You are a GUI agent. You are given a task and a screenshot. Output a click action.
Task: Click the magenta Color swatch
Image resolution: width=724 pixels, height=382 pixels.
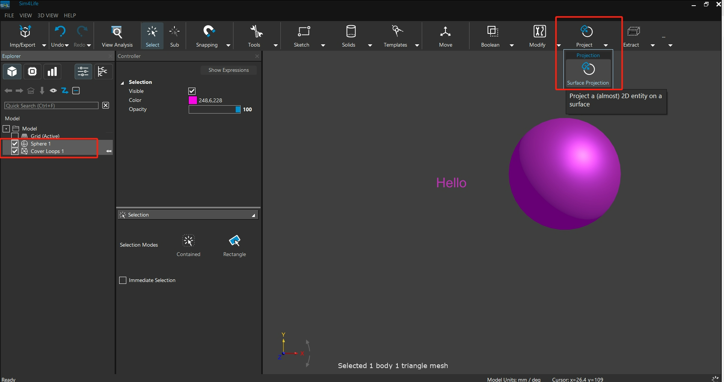[192, 100]
